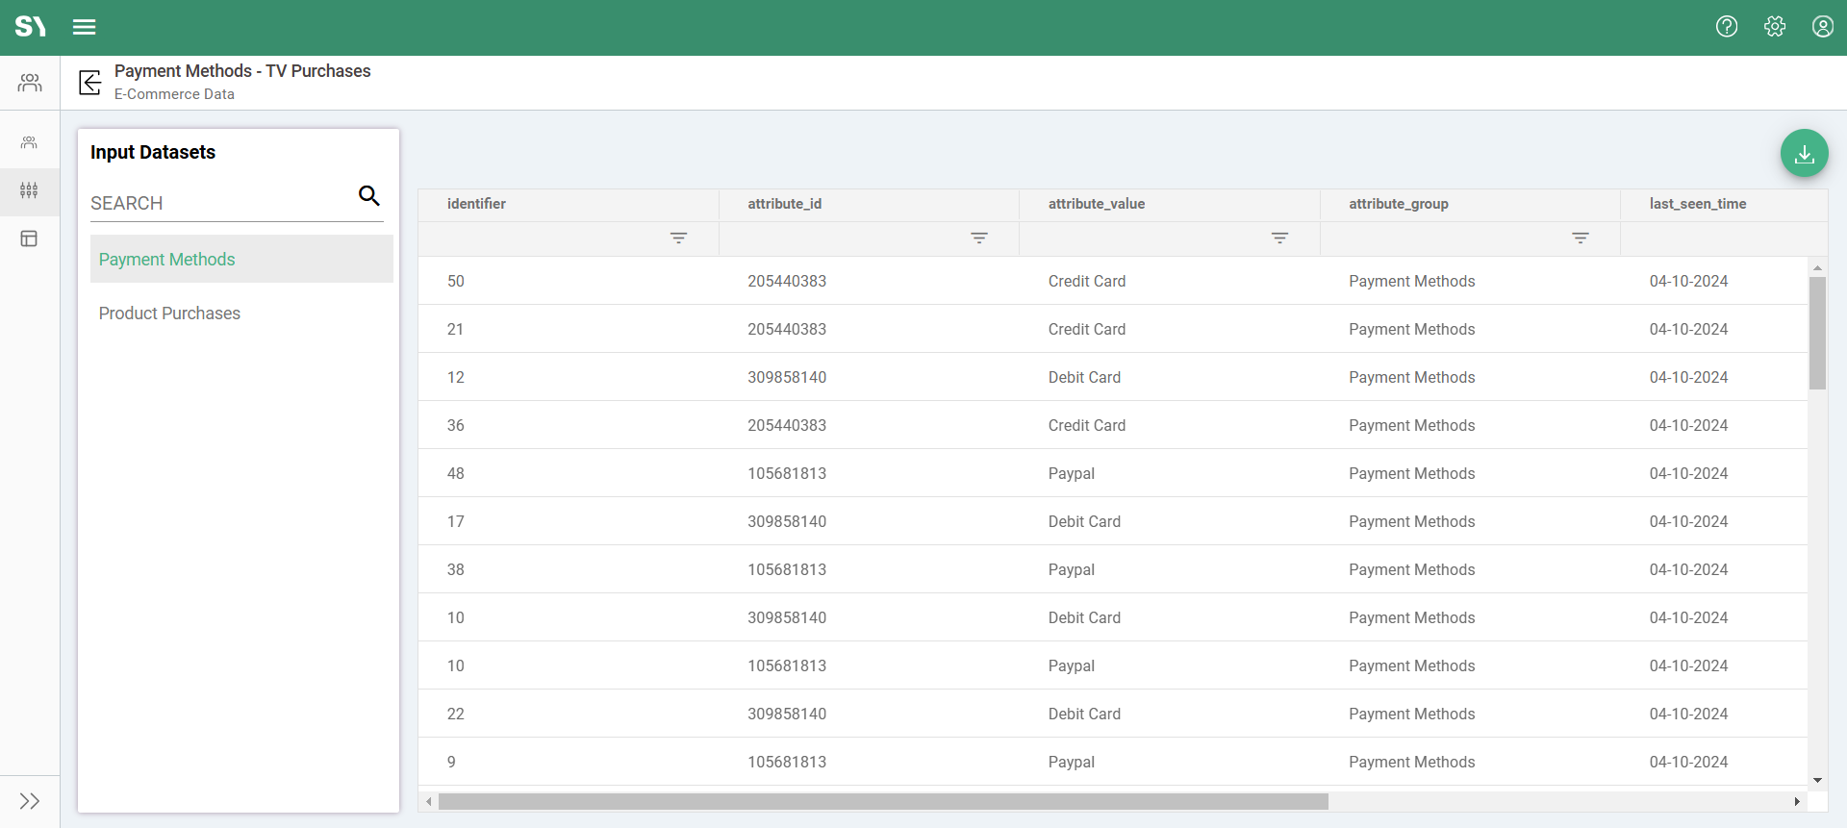This screenshot has width=1847, height=828.
Task: Select the sliders icon in the left sidebar
Action: coord(29,190)
